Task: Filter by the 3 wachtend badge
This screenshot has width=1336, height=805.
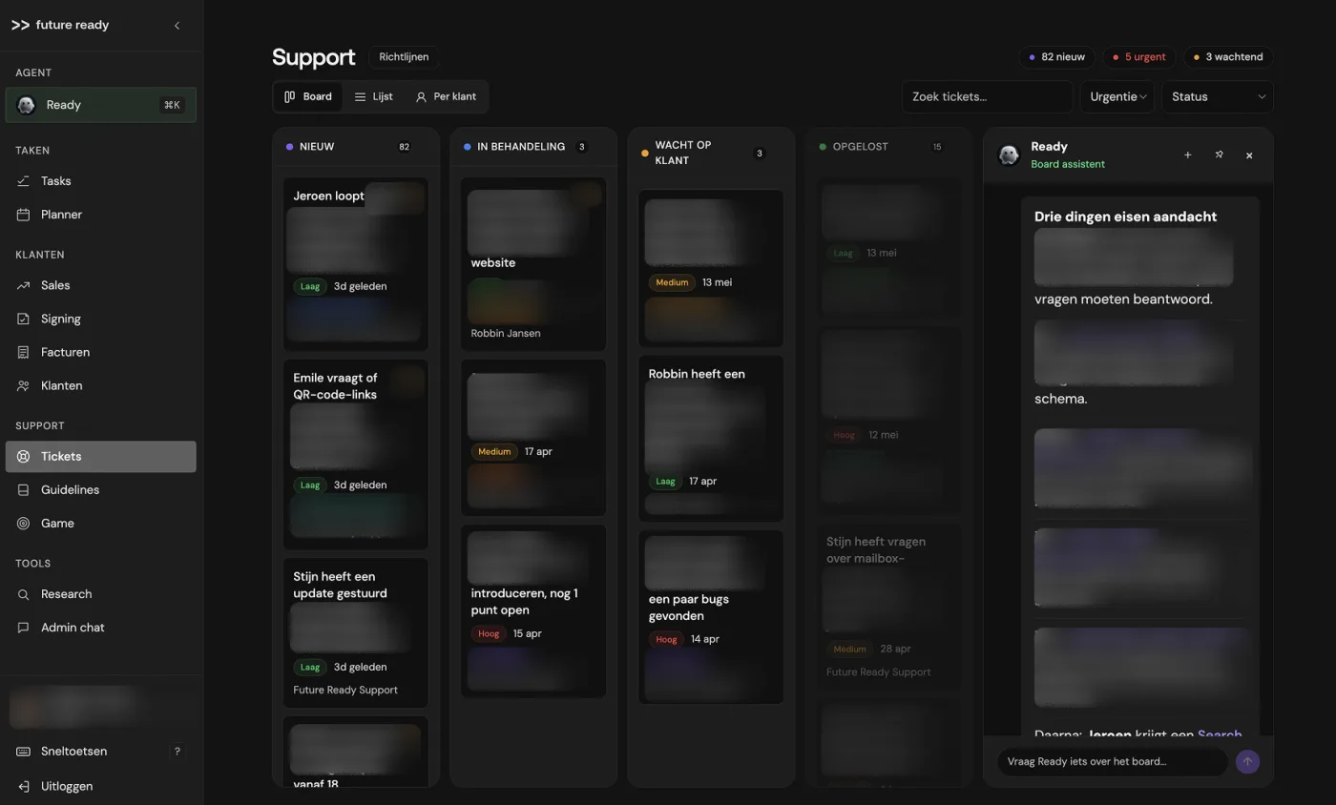Action: point(1228,57)
